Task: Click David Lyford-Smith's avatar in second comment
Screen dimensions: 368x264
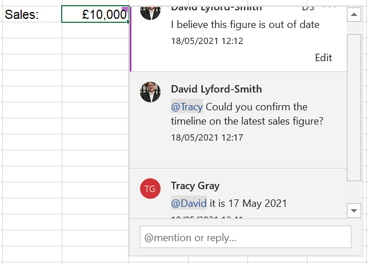Action: click(150, 92)
